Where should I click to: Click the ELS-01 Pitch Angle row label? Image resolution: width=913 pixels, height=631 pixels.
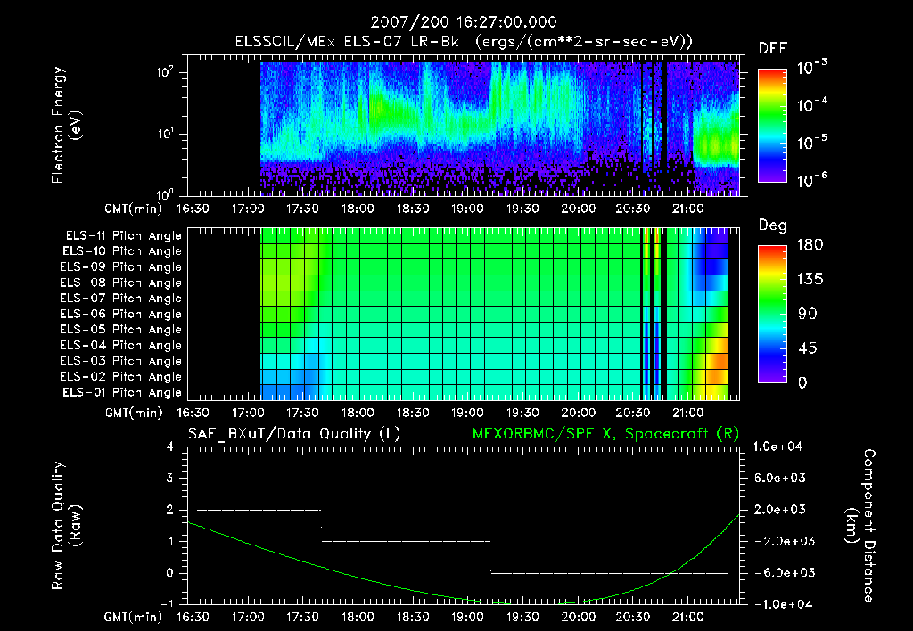(122, 392)
